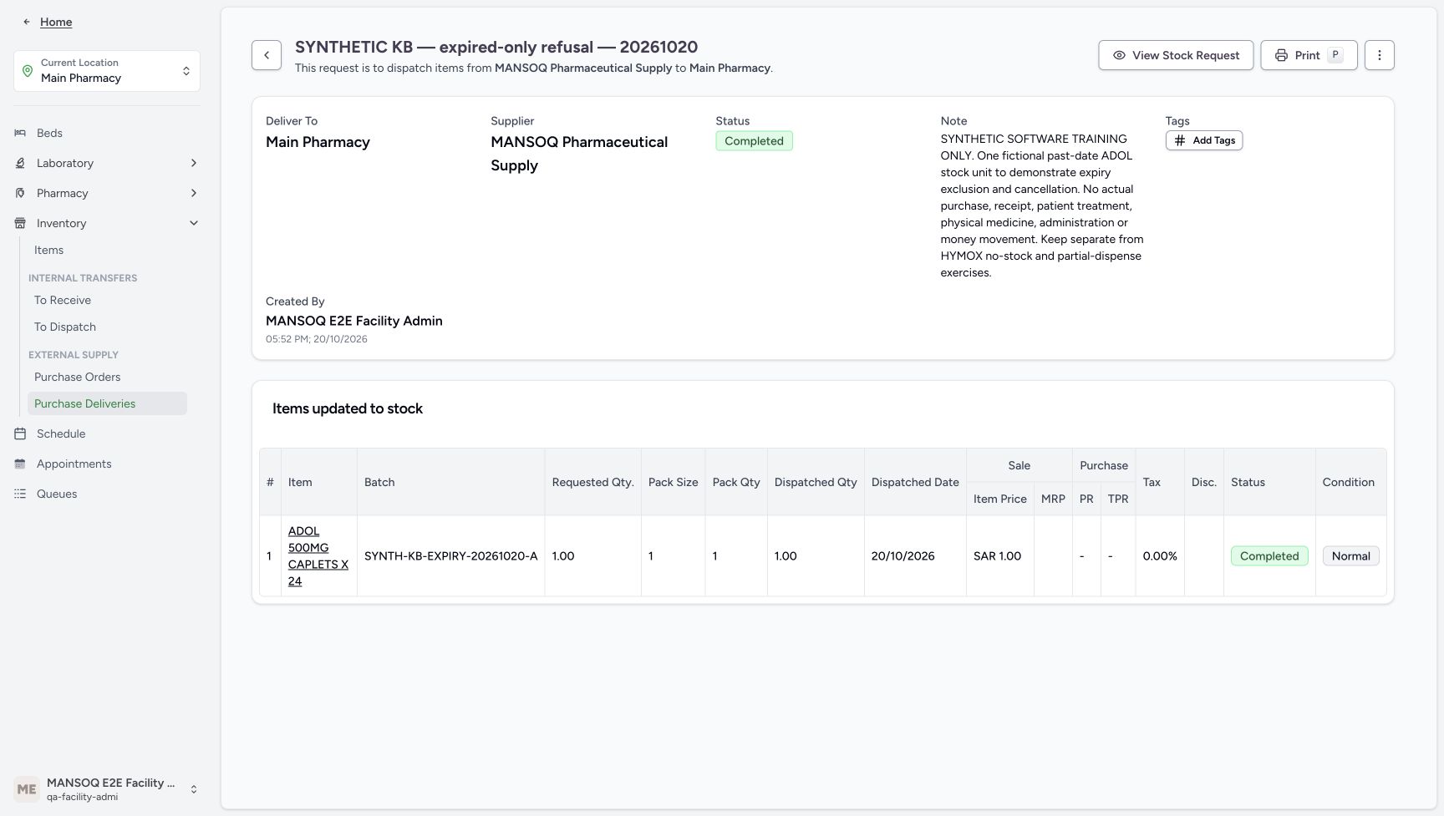This screenshot has width=1444, height=816.
Task: Open the Current Location selector
Action: (107, 71)
